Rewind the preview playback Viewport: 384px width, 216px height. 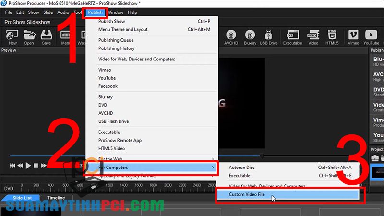(x=20, y=166)
